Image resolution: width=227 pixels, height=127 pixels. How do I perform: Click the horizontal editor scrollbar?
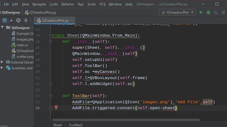click(126, 120)
